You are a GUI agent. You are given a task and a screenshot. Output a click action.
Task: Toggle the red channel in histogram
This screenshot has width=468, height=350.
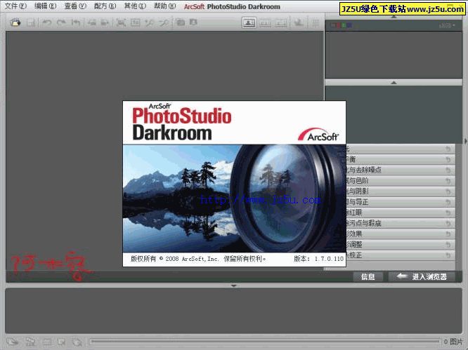tap(339, 26)
